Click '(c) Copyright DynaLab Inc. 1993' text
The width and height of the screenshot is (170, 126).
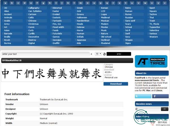[56, 114]
